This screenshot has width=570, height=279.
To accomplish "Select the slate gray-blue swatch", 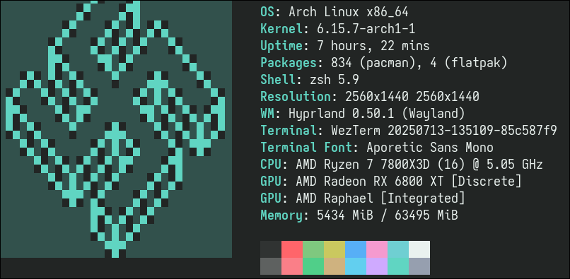I will [x=419, y=266].
